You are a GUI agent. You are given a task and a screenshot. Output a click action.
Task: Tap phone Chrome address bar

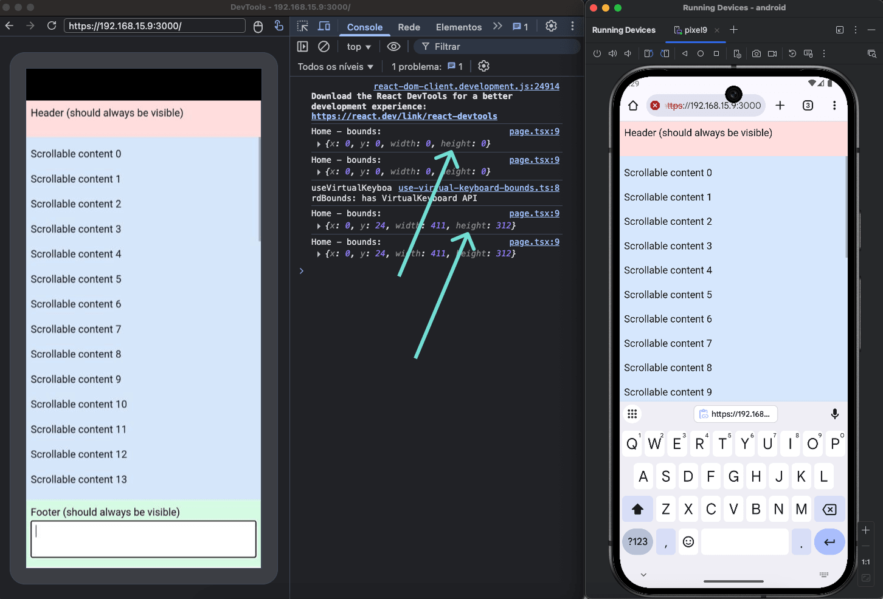706,106
